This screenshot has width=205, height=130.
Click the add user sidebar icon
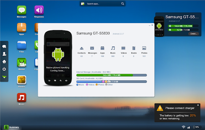click(4, 54)
